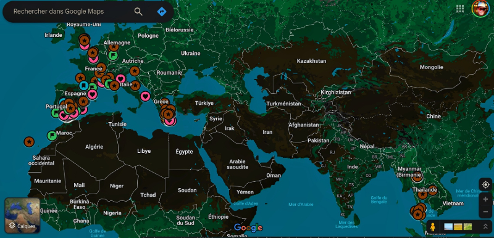Image resolution: width=494 pixels, height=238 pixels.
Task: Select the star marker in northern France
Action: (x=93, y=52)
